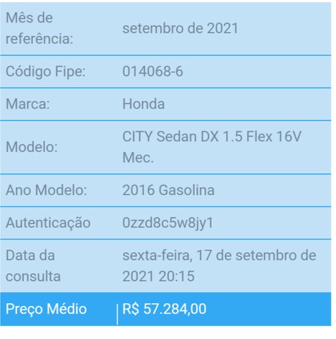Select 'sexta-feira, 17 de setembro de' text

pyautogui.click(x=220, y=256)
